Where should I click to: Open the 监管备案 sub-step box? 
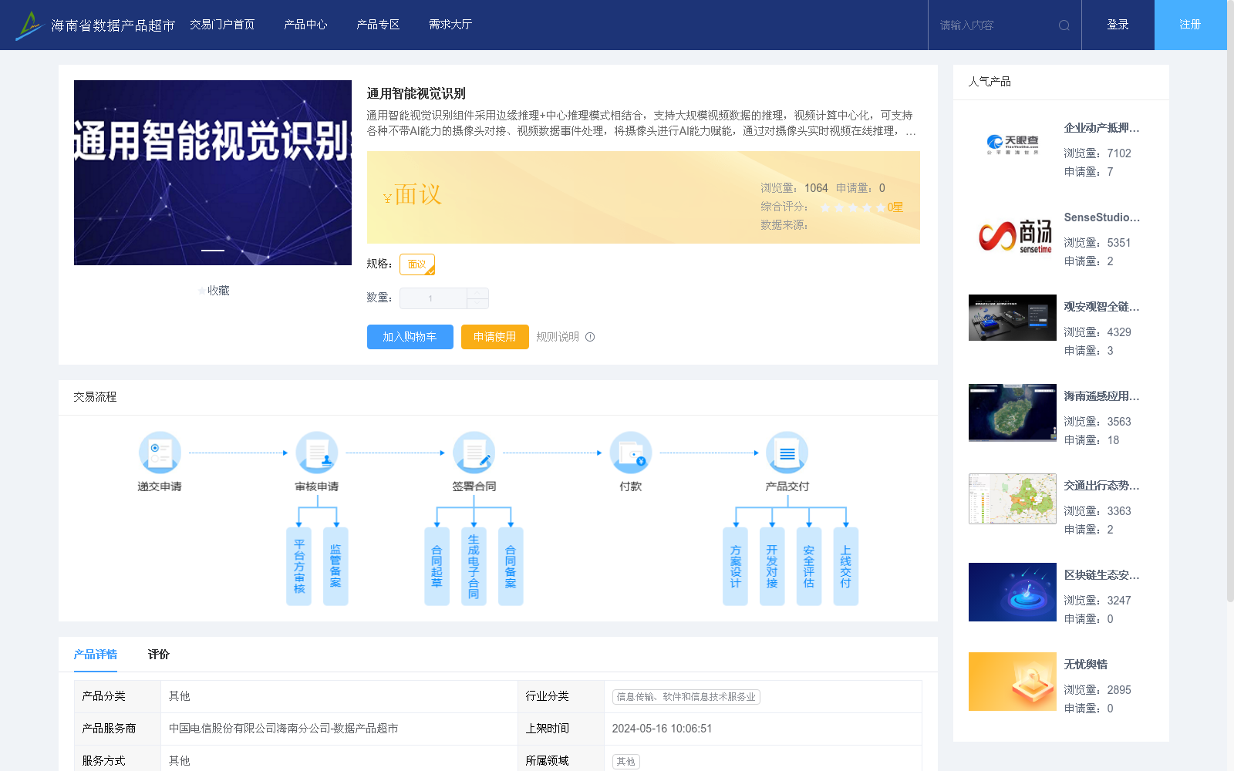pyautogui.click(x=335, y=566)
